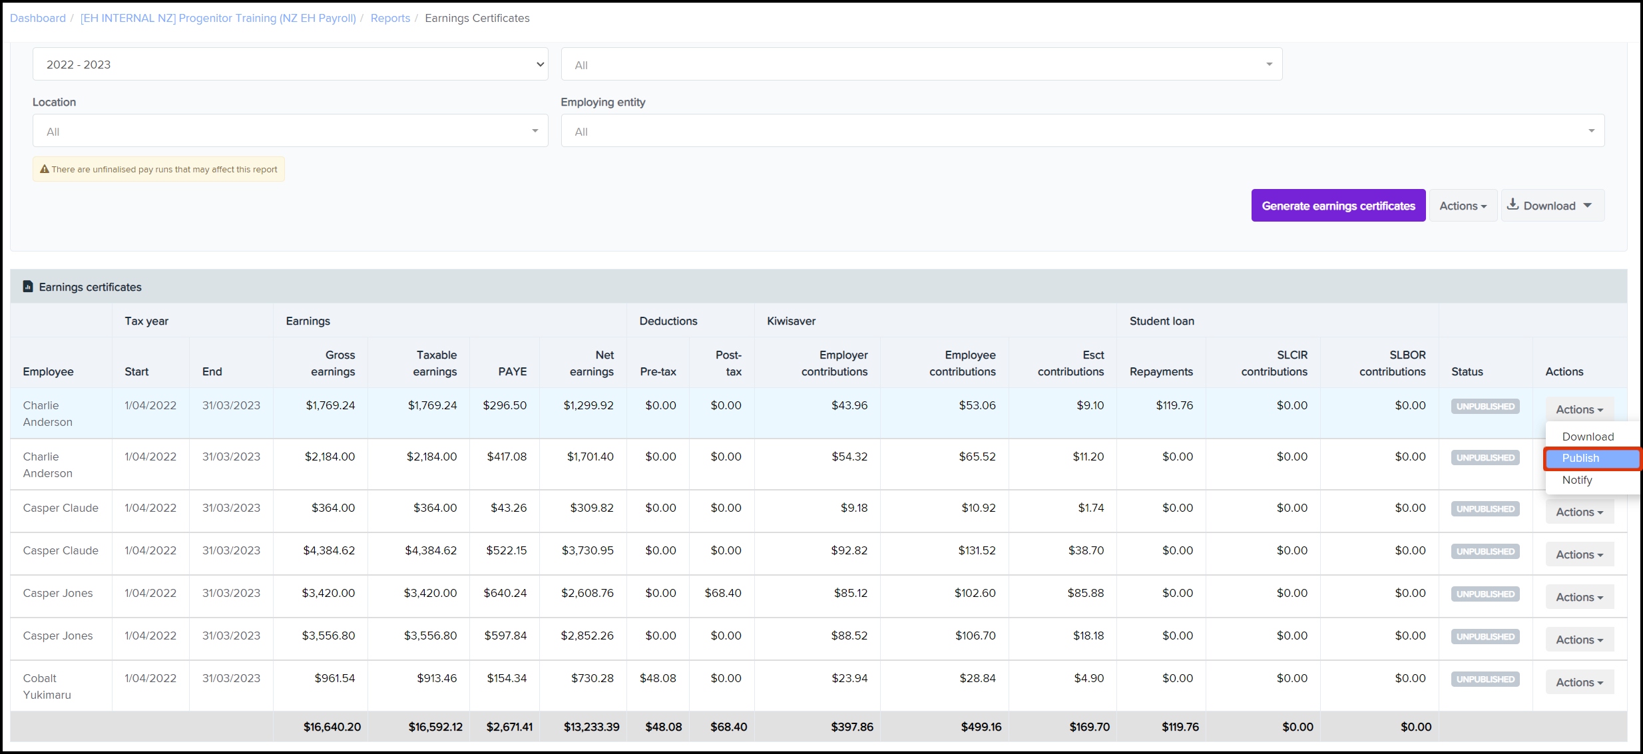Open Progenitor Training business breadcrumb link
The height and width of the screenshot is (754, 1643).
point(218,18)
